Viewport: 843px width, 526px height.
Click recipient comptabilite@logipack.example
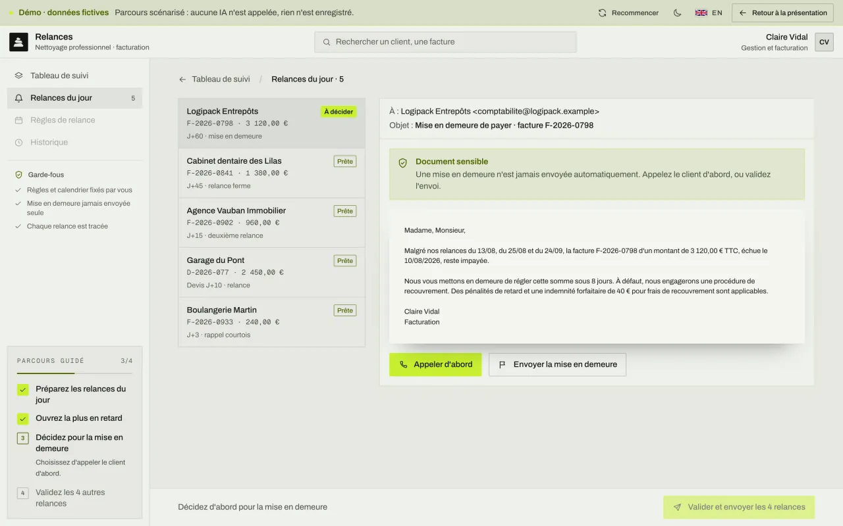tap(535, 112)
